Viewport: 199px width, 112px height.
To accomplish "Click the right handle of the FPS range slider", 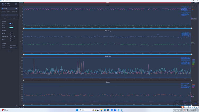I will pyautogui.click(x=192, y=29).
